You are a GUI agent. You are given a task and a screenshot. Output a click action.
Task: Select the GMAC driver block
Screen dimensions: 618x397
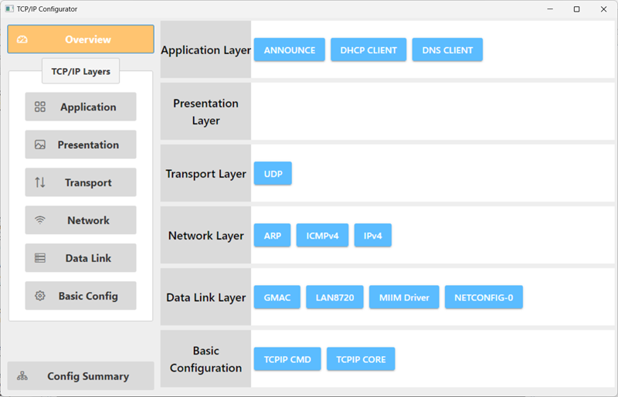coord(277,297)
